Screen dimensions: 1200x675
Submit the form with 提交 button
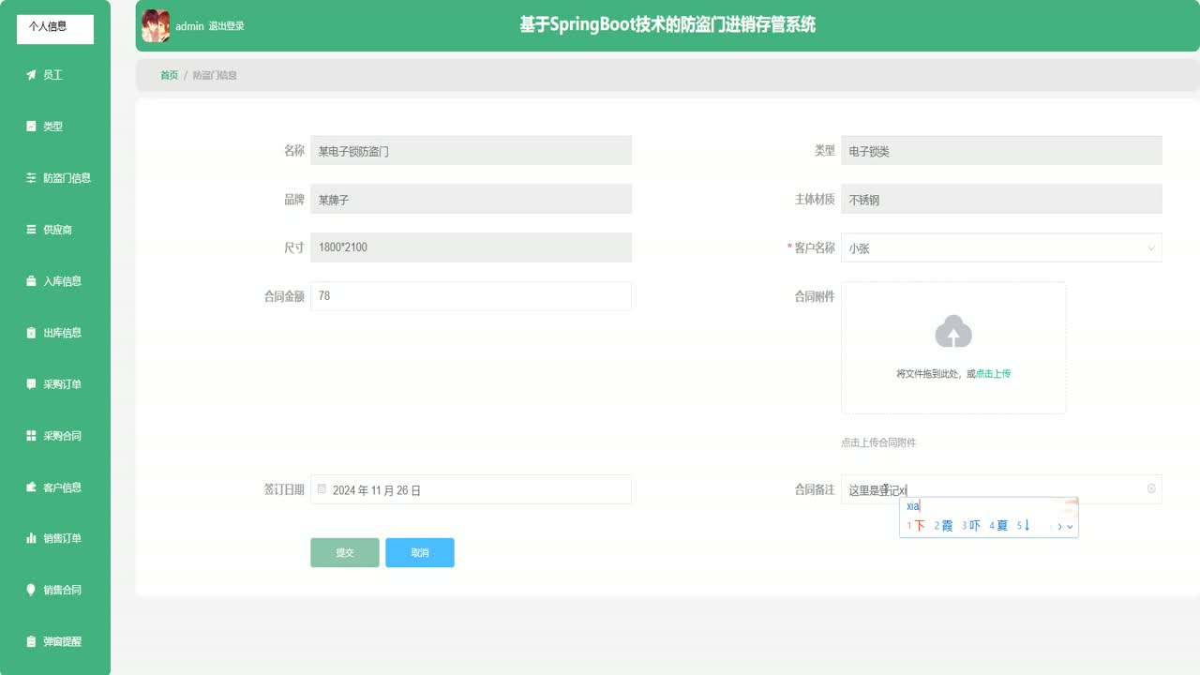(x=345, y=553)
